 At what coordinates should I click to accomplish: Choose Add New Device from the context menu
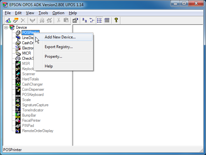[63, 37]
